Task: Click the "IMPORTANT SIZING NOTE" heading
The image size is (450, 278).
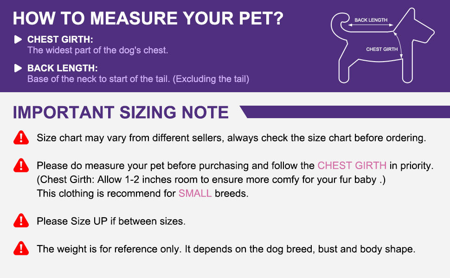Action: (121, 113)
